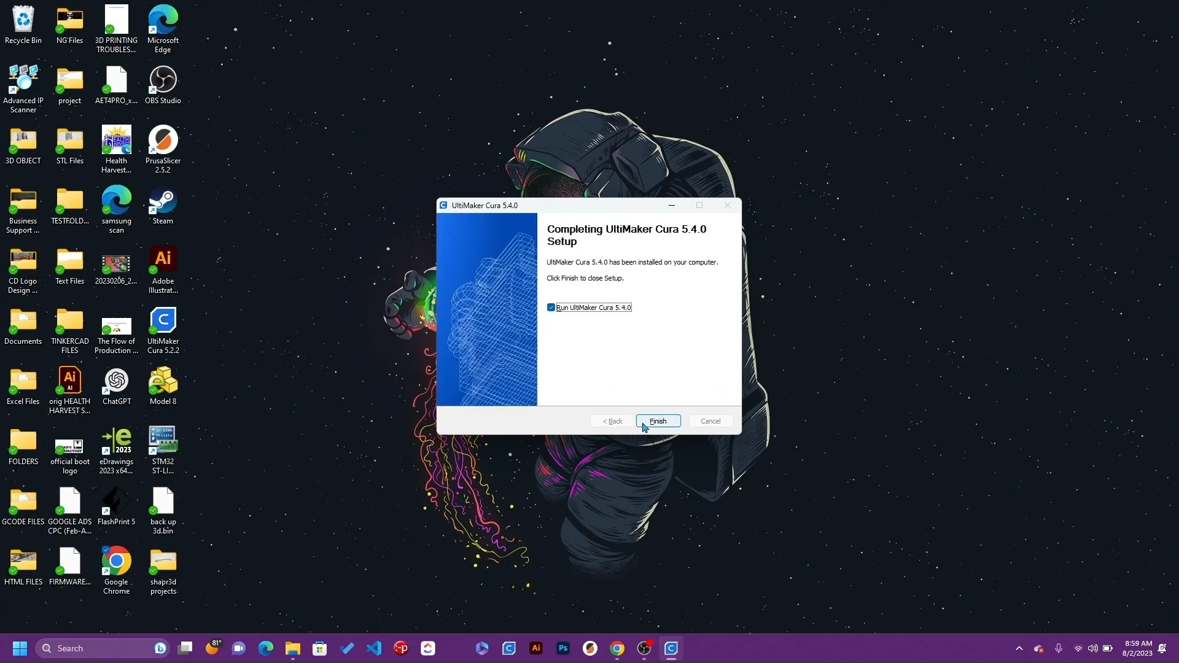Select the STL Files folder icon
The image size is (1179, 663).
(70, 145)
